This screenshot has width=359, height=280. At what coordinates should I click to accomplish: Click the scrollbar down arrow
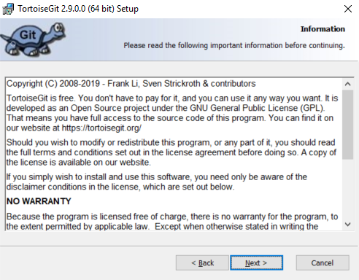(348, 225)
